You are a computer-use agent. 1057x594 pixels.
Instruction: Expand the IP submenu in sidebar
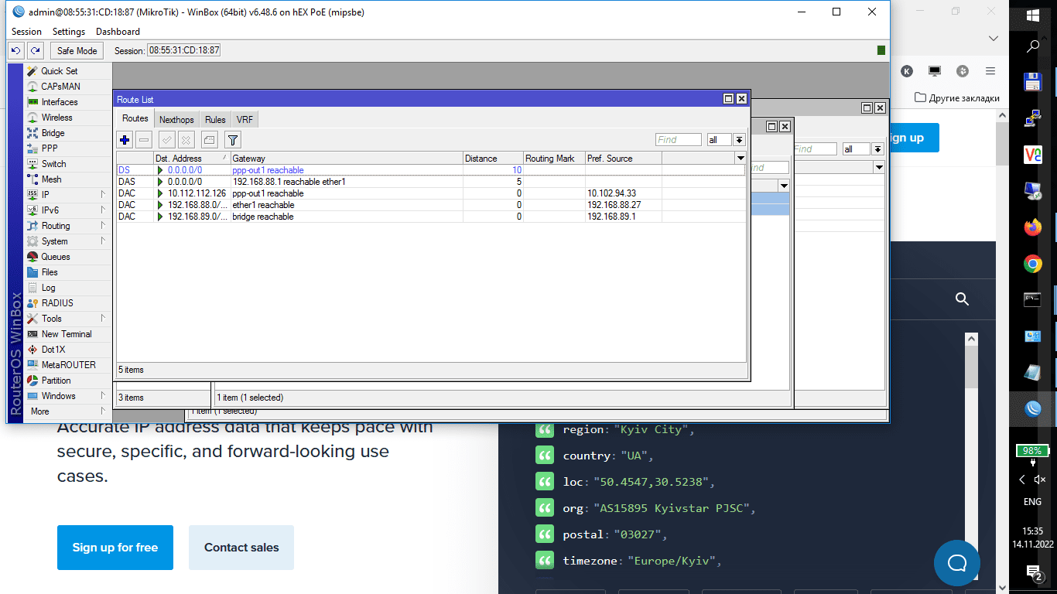[x=45, y=195]
